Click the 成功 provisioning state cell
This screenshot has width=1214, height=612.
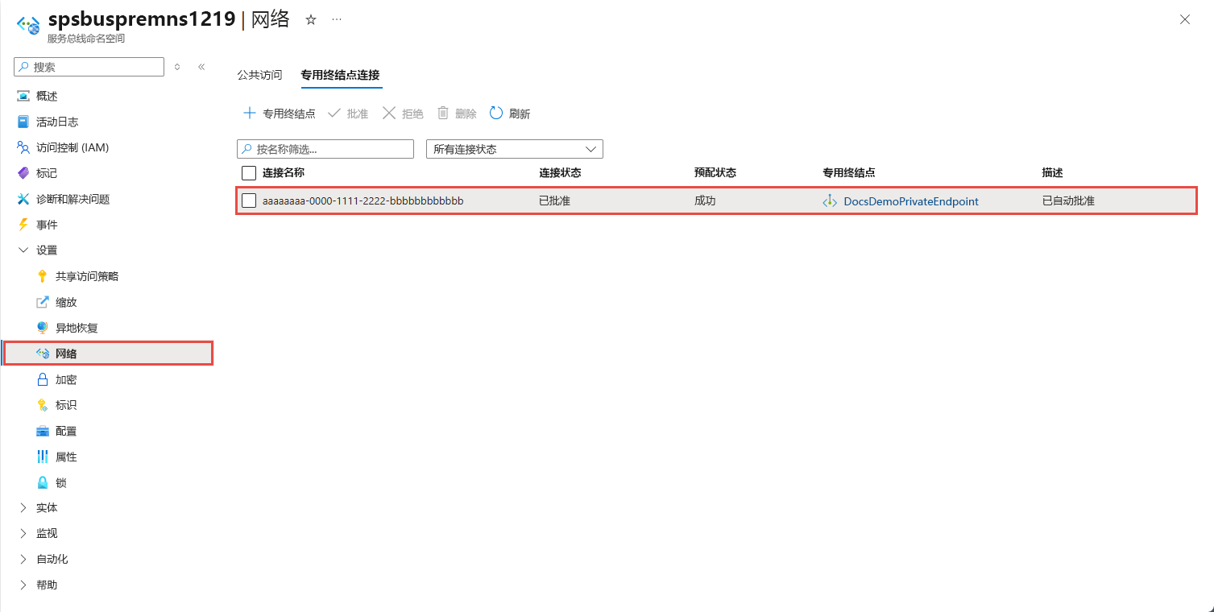(x=705, y=201)
